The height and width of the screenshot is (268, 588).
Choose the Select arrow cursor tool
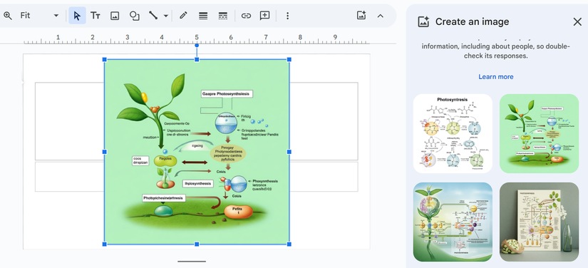tap(77, 16)
